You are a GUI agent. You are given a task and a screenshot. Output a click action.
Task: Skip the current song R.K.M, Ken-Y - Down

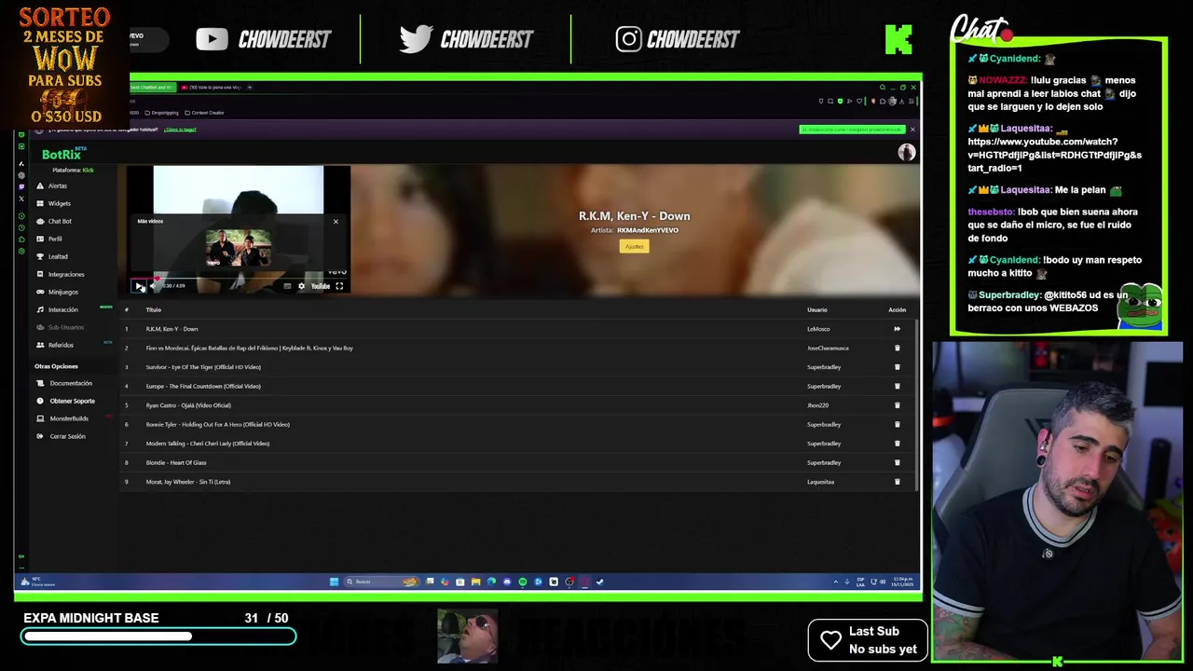pyautogui.click(x=897, y=329)
